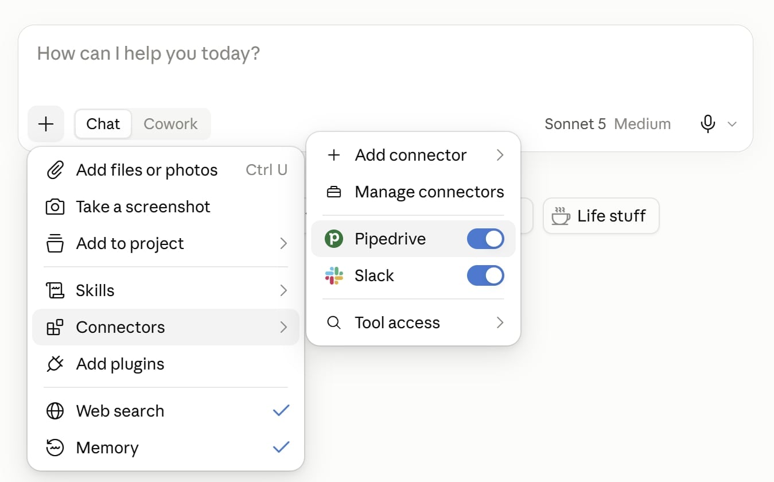
Task: Uncheck the Memory checkmark
Action: 281,448
